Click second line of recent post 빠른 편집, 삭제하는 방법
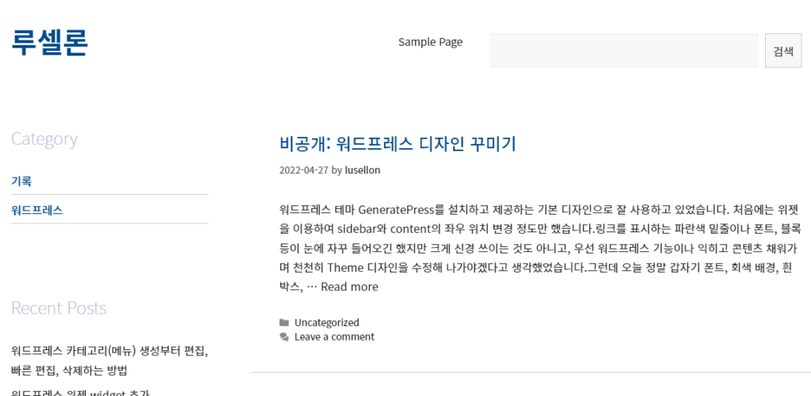The image size is (811, 396). (69, 371)
